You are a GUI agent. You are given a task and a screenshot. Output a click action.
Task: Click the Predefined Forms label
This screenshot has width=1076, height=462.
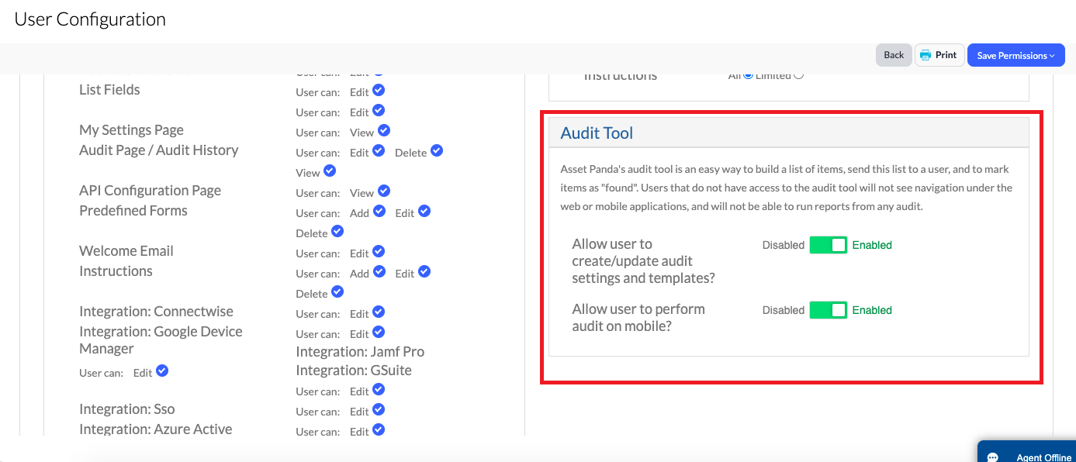point(133,211)
